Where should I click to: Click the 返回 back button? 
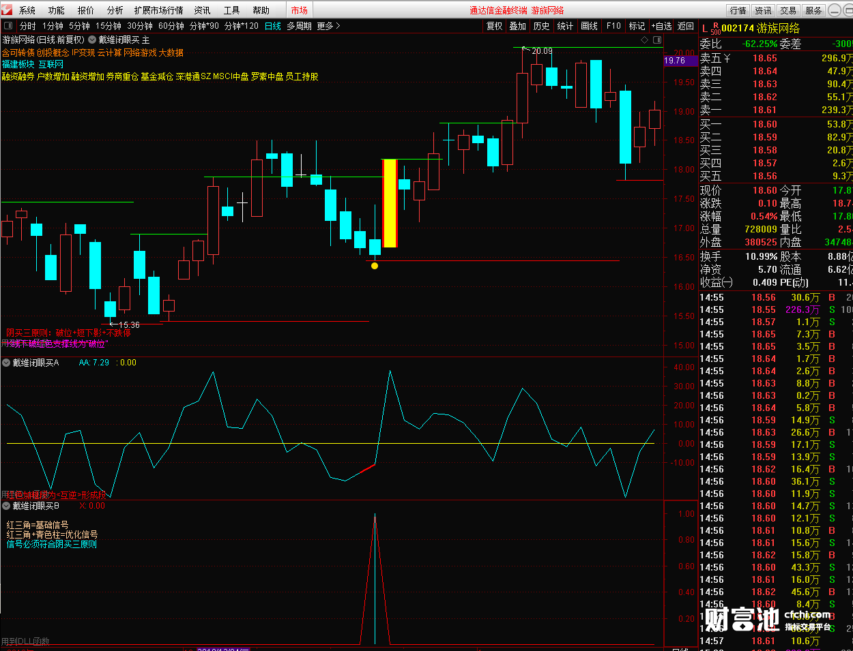pyautogui.click(x=686, y=26)
